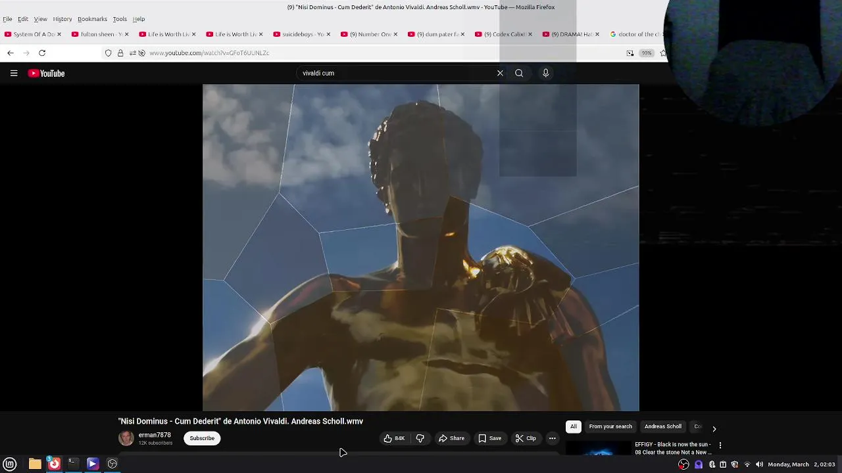Reload the current page
This screenshot has width=842, height=473.
[x=42, y=53]
